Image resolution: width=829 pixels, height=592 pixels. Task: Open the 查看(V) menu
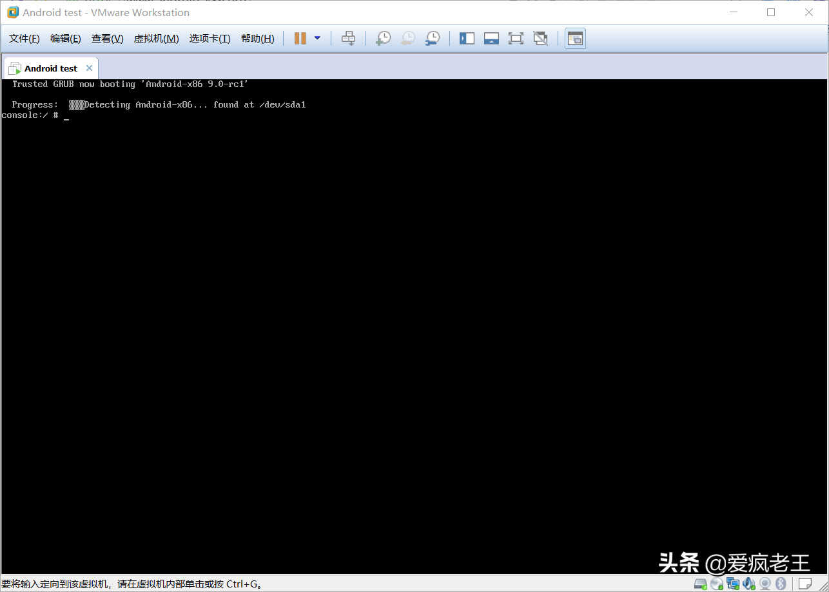107,39
